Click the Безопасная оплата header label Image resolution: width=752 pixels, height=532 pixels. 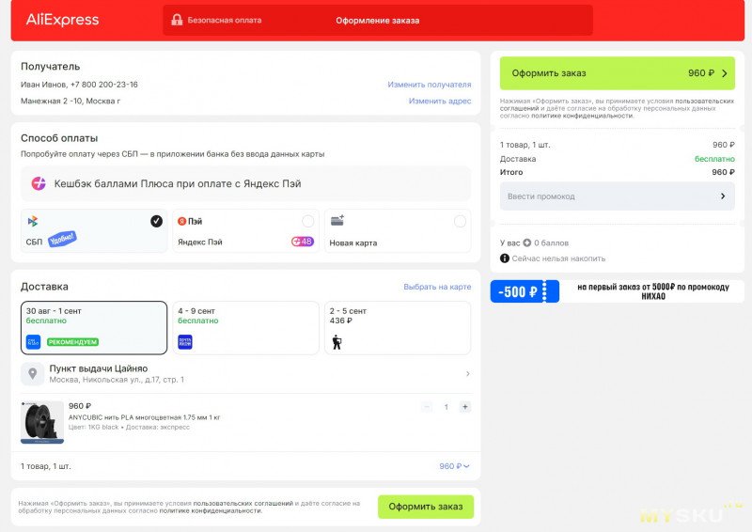click(225, 20)
